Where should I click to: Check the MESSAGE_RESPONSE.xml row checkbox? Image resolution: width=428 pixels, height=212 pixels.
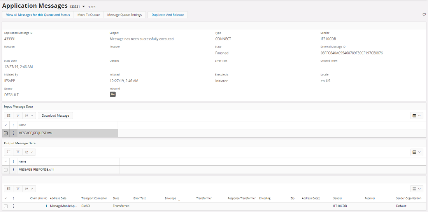[6, 170]
